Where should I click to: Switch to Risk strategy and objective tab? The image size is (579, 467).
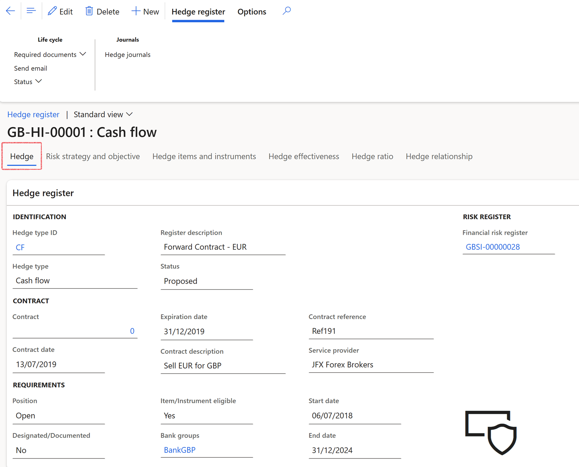(x=93, y=156)
